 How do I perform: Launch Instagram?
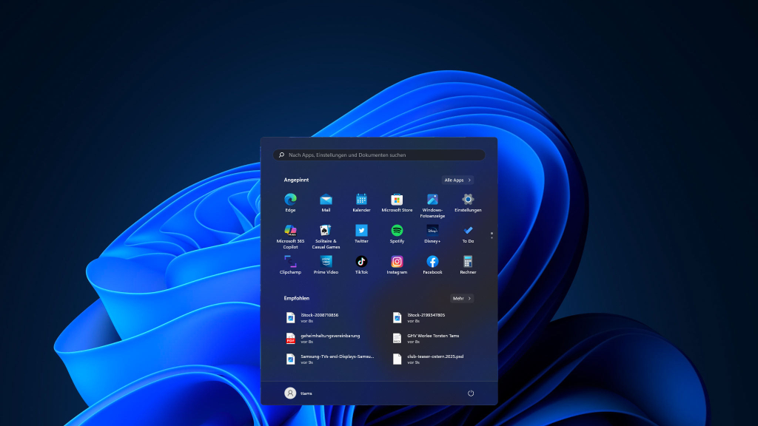click(x=397, y=265)
